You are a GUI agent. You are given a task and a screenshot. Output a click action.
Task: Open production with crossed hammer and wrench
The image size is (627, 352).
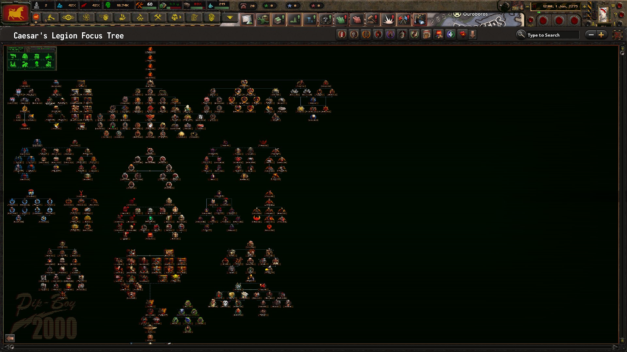(158, 17)
